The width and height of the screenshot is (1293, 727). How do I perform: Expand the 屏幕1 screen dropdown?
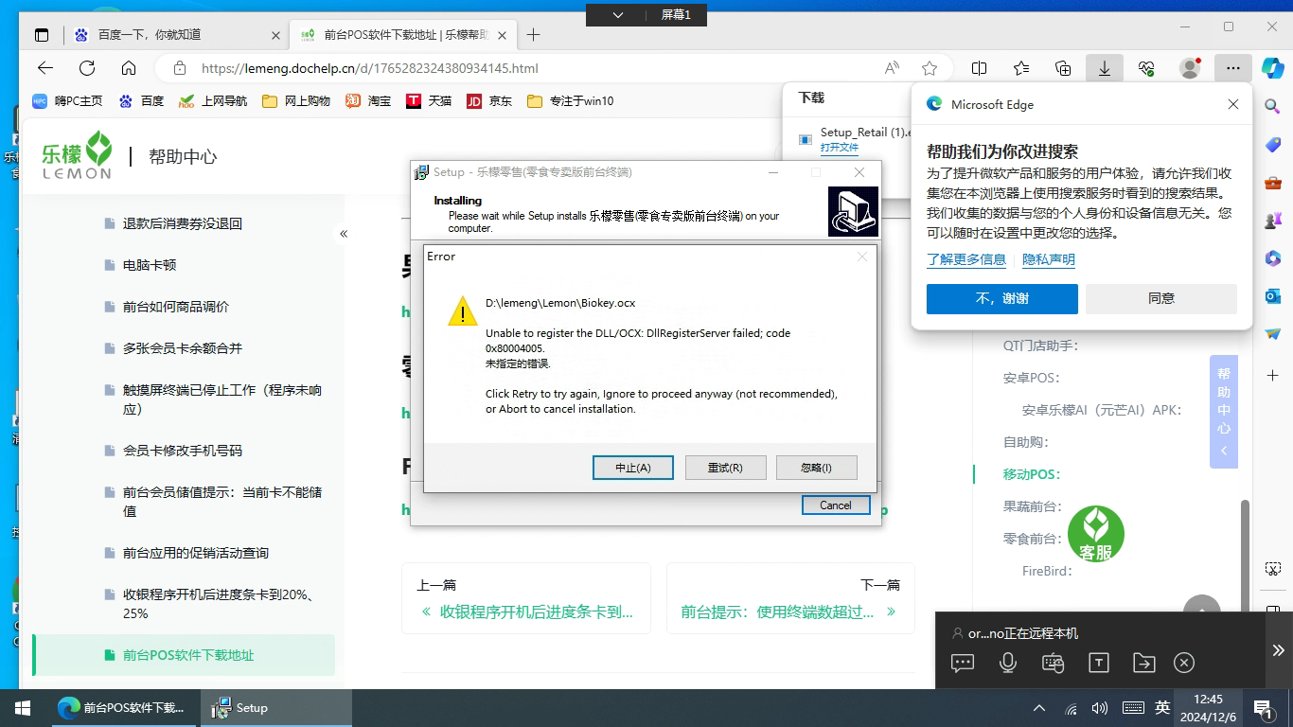[618, 15]
